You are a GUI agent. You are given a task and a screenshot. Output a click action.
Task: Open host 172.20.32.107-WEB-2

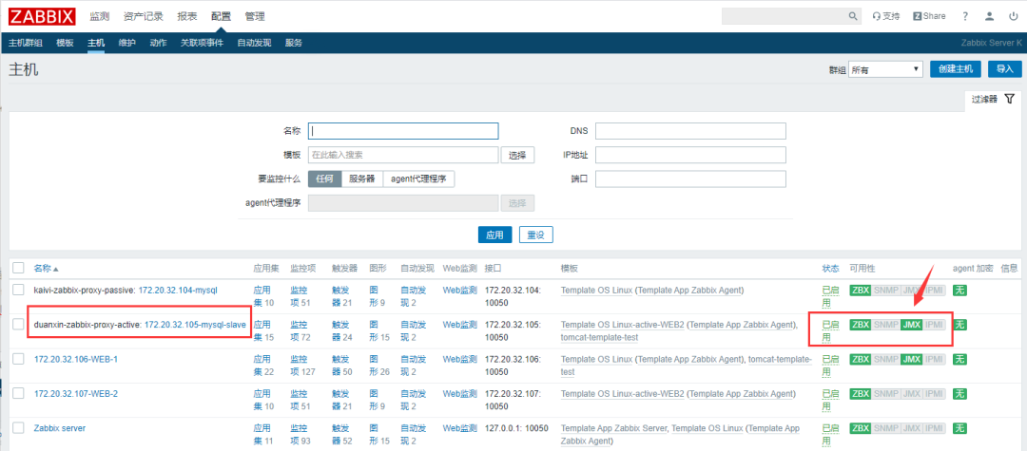pyautogui.click(x=76, y=393)
